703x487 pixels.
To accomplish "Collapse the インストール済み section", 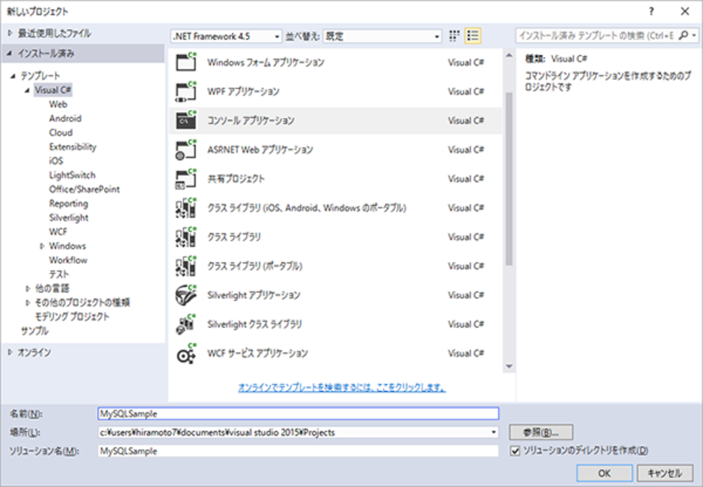I will pos(10,54).
